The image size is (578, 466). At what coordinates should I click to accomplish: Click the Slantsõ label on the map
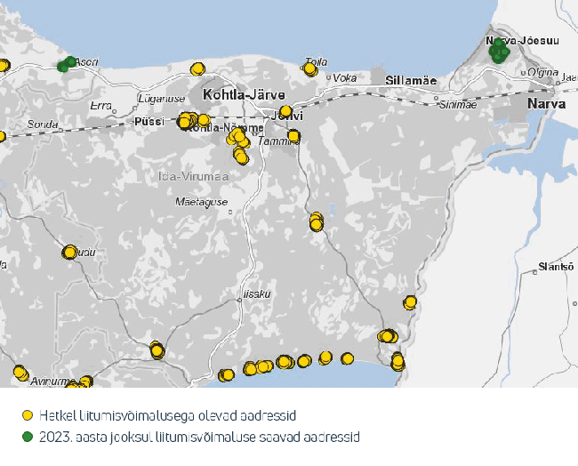pyautogui.click(x=555, y=267)
